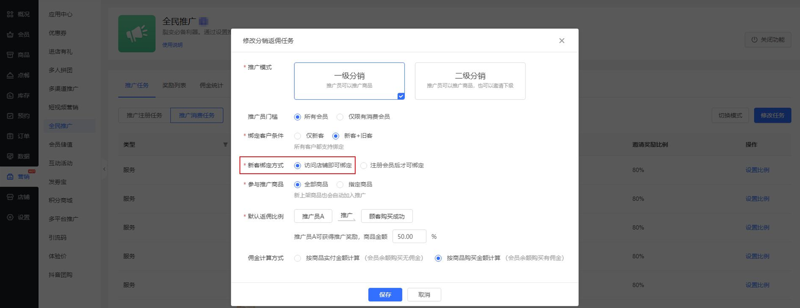
Task: Click the 全民推广 megaphone app icon
Action: pos(137,34)
